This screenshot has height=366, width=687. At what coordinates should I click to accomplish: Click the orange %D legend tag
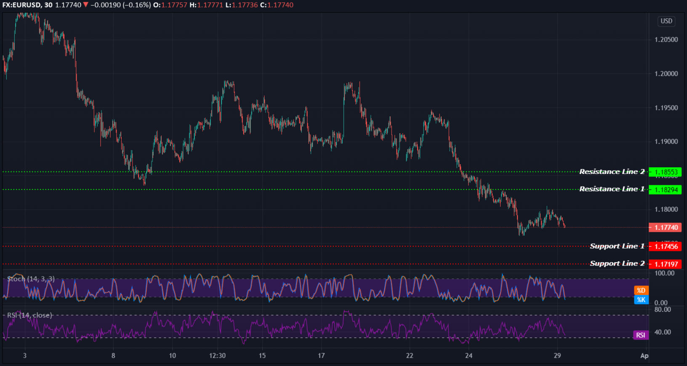[x=641, y=290]
